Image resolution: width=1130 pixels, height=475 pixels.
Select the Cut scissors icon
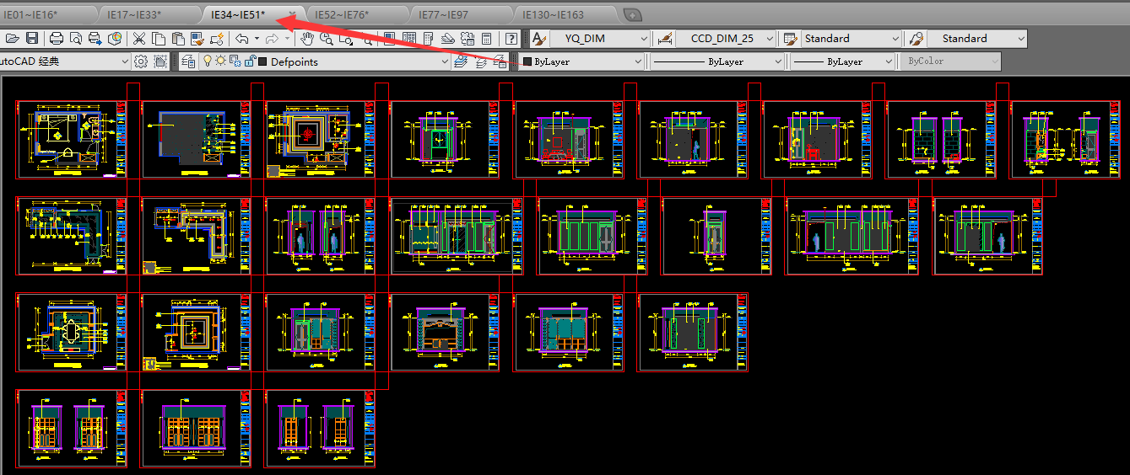tap(139, 39)
